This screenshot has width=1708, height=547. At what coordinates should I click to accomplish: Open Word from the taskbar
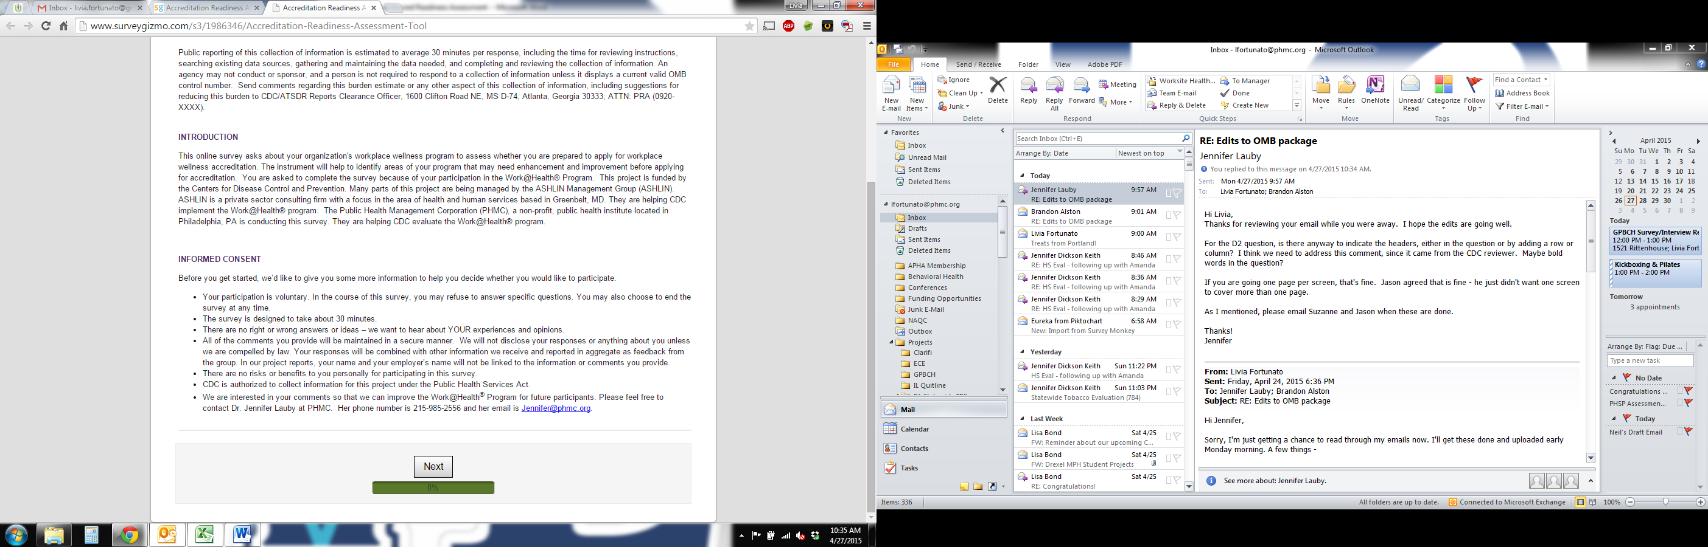242,535
